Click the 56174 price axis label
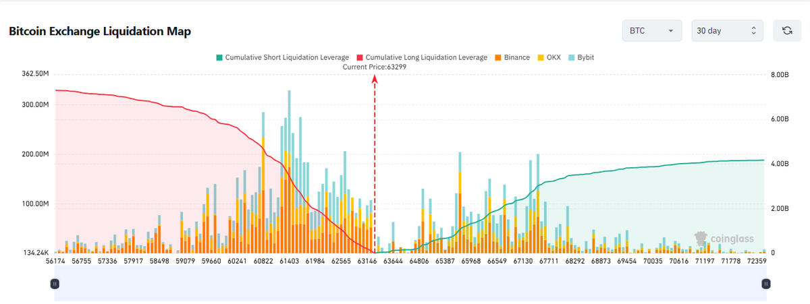This screenshot has width=810, height=304. tap(56, 261)
